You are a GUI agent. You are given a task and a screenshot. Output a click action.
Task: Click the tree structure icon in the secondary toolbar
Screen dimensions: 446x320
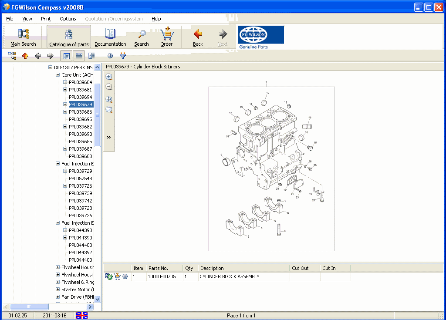(x=12, y=56)
